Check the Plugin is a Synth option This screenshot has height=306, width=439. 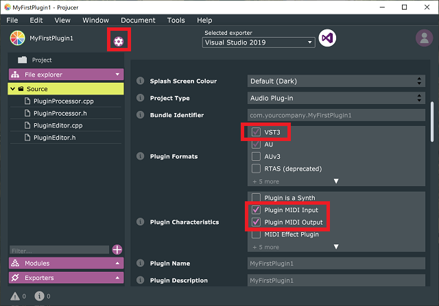256,198
